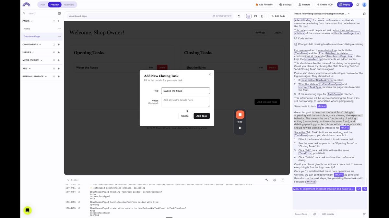The image size is (389, 218).
Task: Open the Home page options menu
Action: tap(59, 29)
